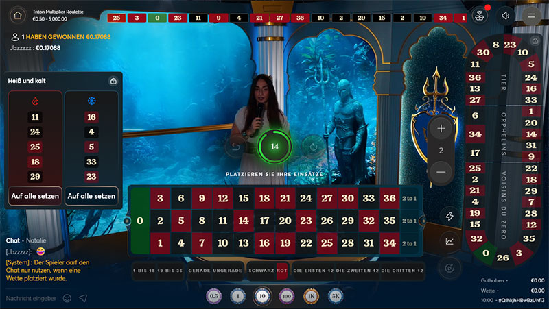Open the statistics chart icon
Viewport: 549px width, 309px height.
[x=450, y=240]
